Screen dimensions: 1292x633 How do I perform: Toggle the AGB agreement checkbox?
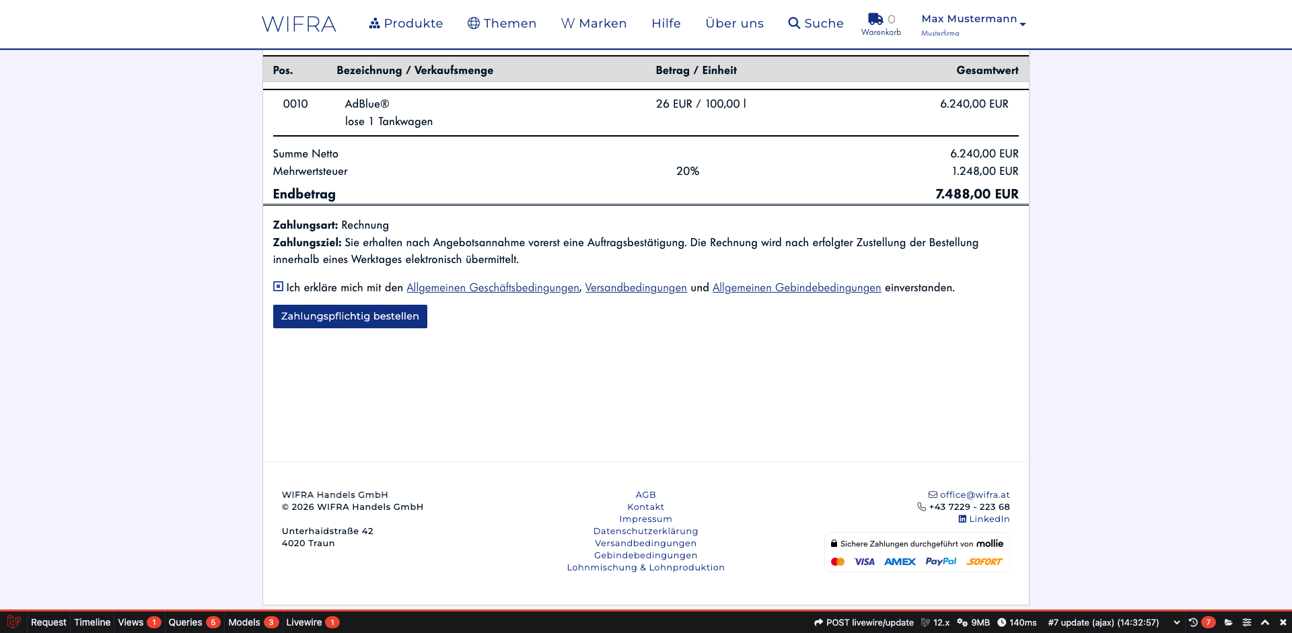tap(277, 287)
